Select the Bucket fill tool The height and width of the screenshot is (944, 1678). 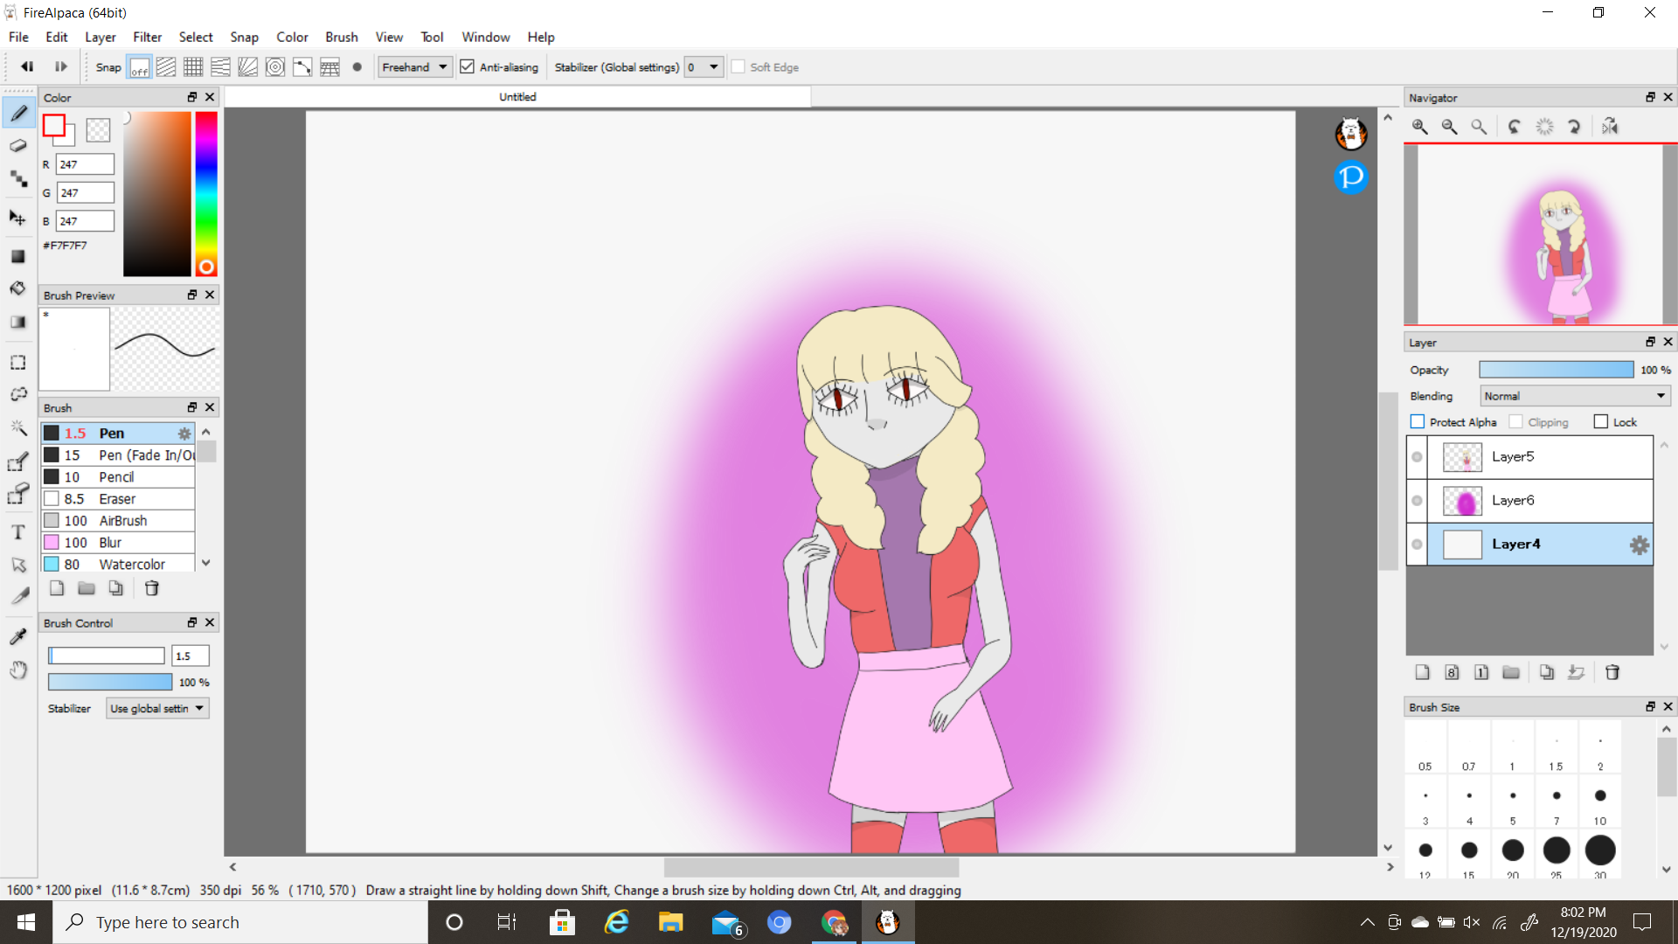(18, 288)
